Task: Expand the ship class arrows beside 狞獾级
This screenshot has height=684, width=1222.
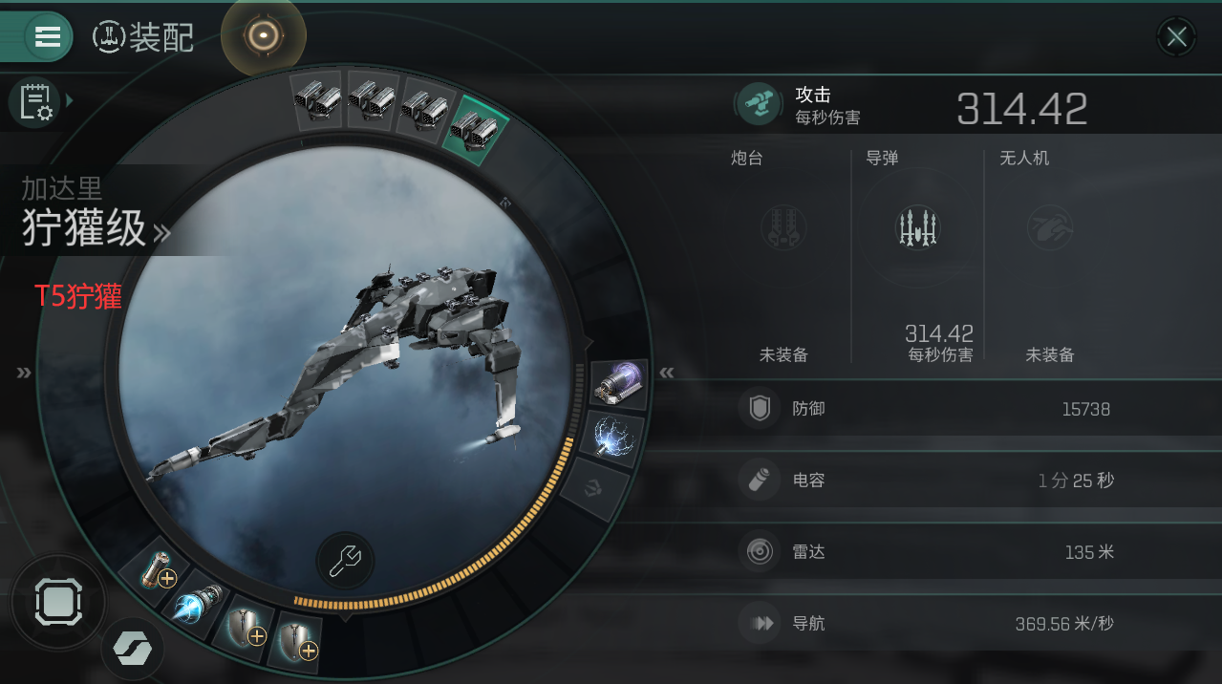Action: pyautogui.click(x=161, y=232)
